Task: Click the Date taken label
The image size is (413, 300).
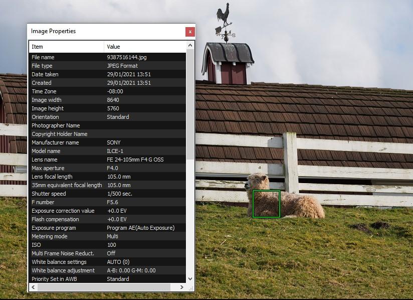Action: click(45, 74)
